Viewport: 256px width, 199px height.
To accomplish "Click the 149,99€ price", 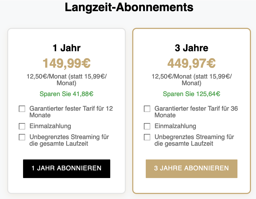I will coord(67,63).
